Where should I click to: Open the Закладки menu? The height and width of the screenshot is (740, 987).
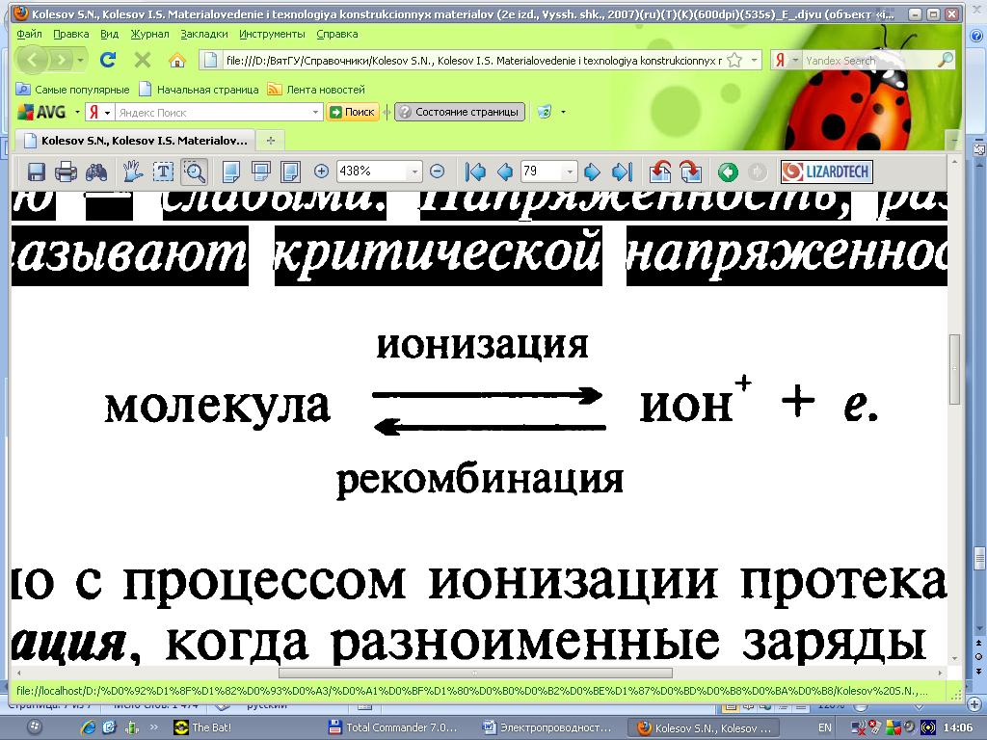pyautogui.click(x=204, y=34)
